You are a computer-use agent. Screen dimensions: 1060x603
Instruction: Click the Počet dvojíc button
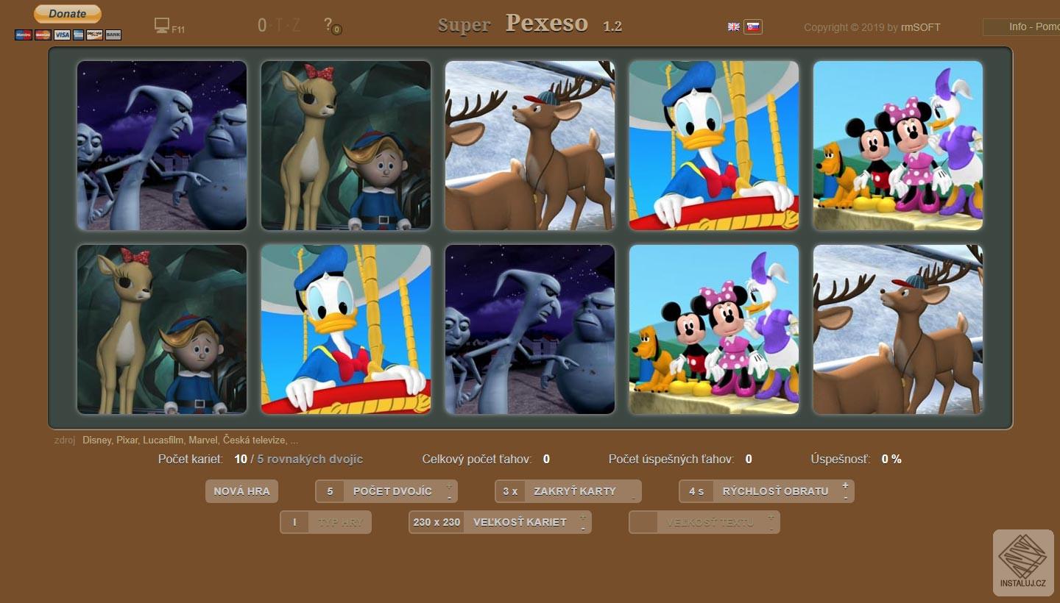tap(386, 491)
